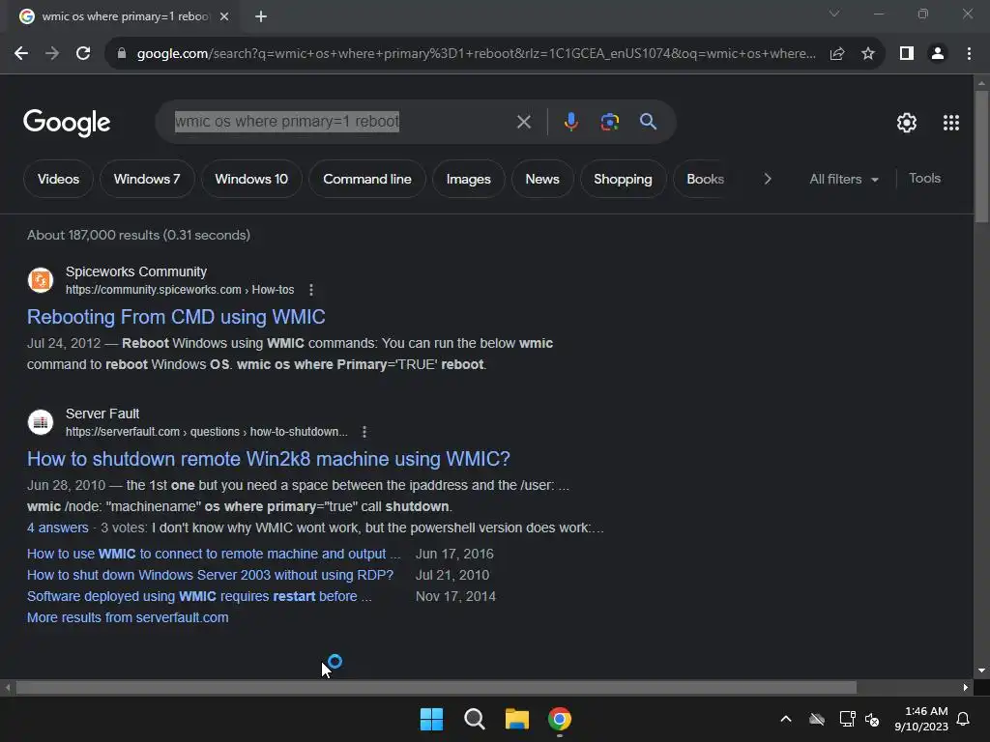Open Rebooting From CMD using WMIC
The height and width of the screenshot is (742, 990).
point(176,317)
